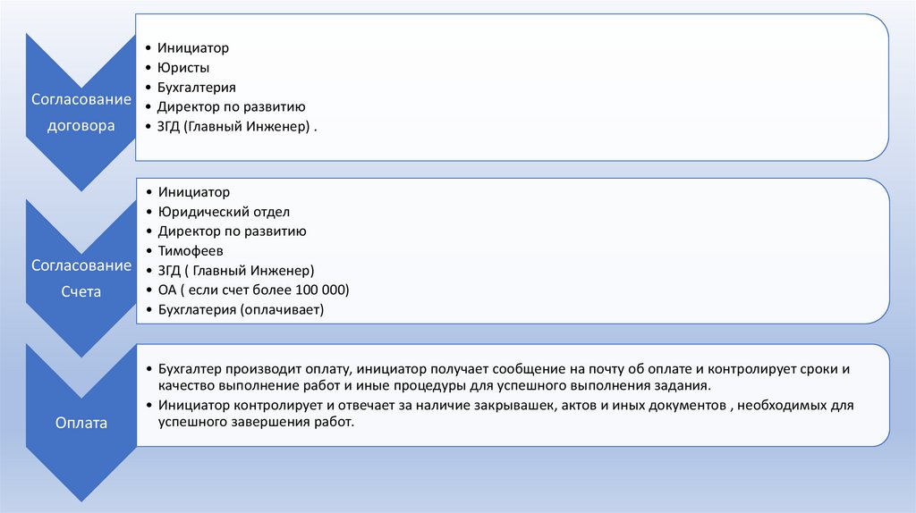This screenshot has height=513, width=916.
Task: Click the "Бухглатерия (оплачивает)" bullet
Action: [x=241, y=310]
